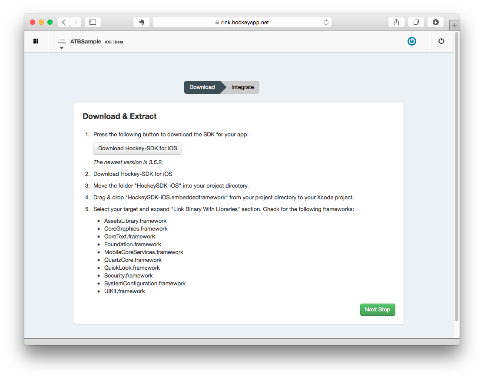Expand the ATBSample app dropdown arrow
This screenshot has width=484, height=380.
[62, 48]
